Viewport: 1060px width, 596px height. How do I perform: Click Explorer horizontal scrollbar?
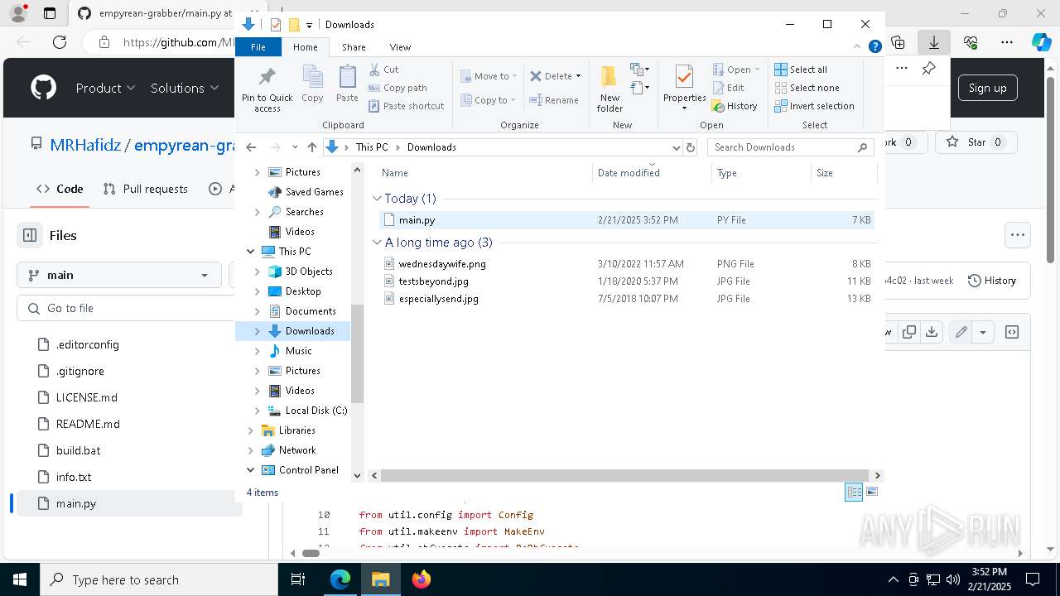(x=625, y=476)
